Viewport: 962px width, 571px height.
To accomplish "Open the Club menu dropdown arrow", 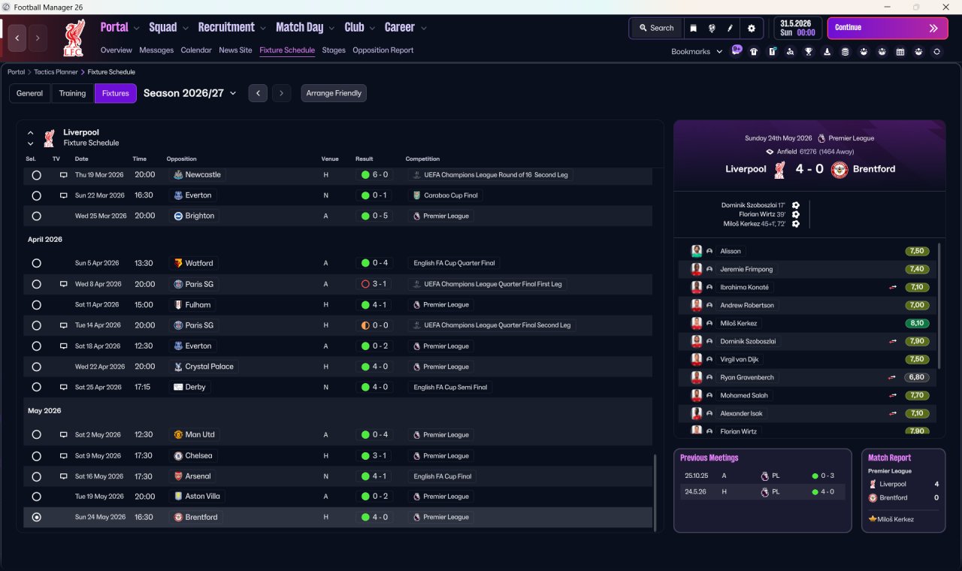I will [372, 29].
